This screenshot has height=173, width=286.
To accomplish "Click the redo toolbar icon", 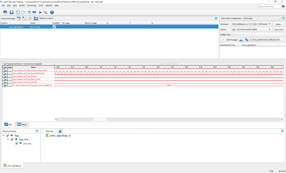I will coord(23,12).
